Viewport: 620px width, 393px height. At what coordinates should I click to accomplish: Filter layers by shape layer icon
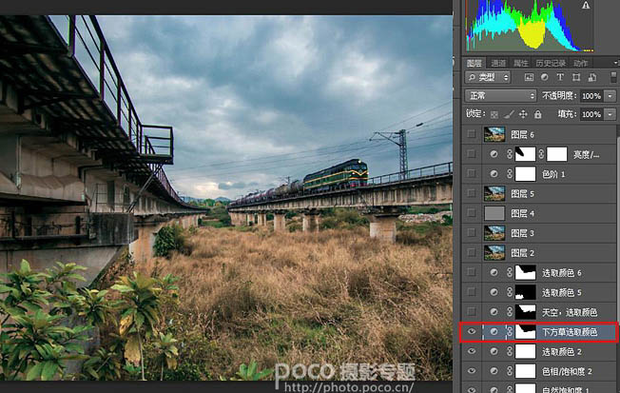coord(576,77)
